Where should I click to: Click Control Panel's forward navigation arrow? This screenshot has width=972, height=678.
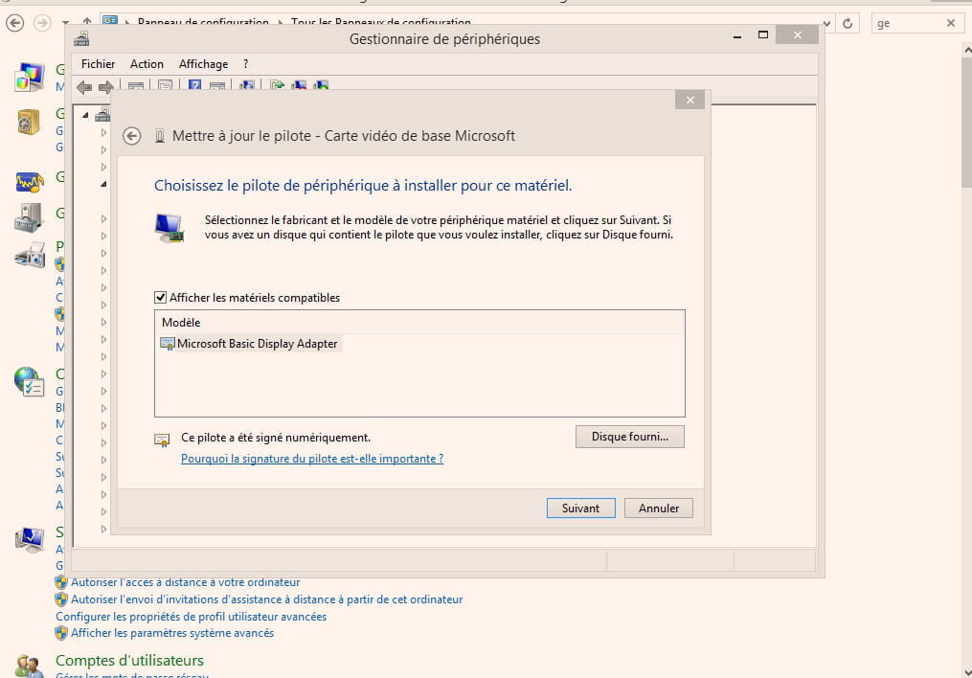tap(42, 23)
